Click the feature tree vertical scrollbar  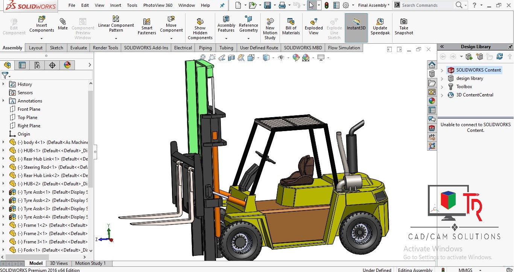(x=90, y=139)
